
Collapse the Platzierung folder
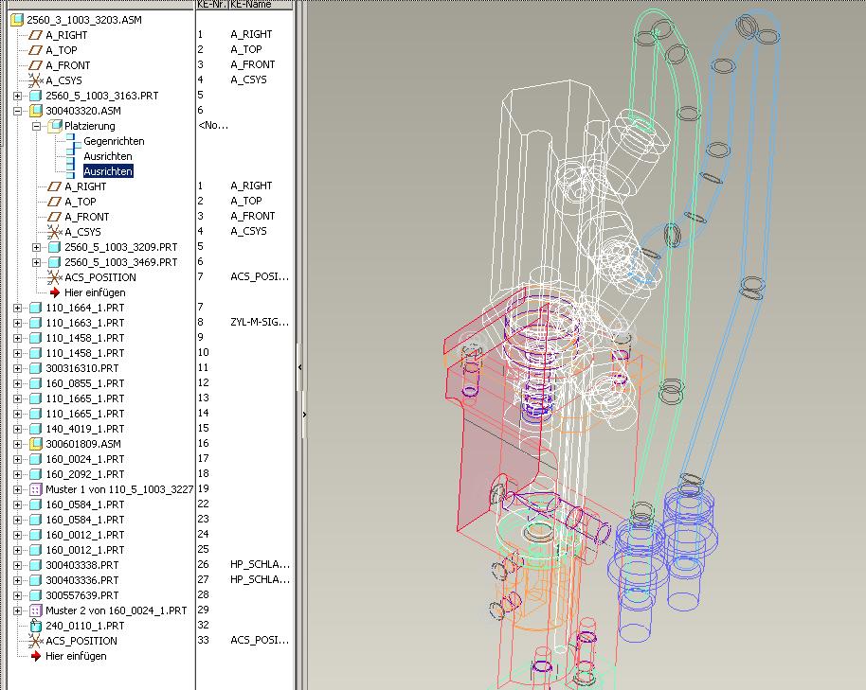point(37,126)
